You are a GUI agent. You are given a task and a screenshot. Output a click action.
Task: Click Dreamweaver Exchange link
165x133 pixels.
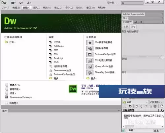click(21, 97)
